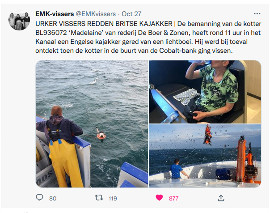This screenshot has width=270, height=213.
Task: View photo of fisherman in yellow overalls
Action: coord(92,124)
